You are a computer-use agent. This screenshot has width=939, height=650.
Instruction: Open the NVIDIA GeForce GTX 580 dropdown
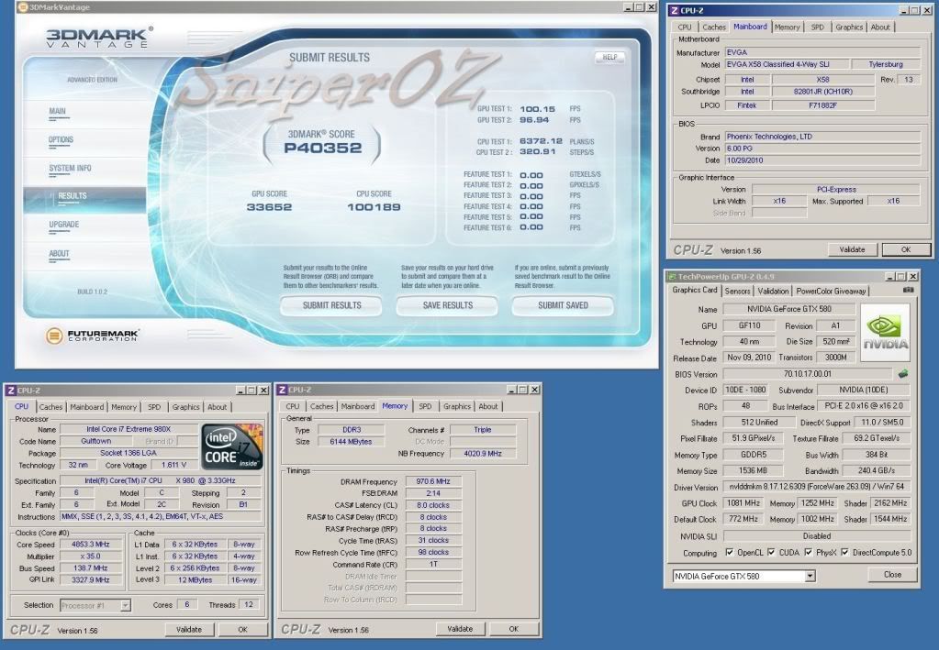[810, 576]
